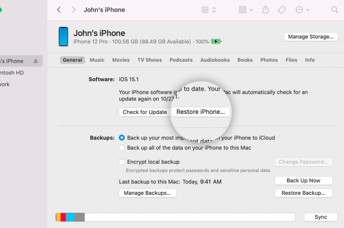344x228 pixels.
Task: Switch to the Books tab
Action: pos(245,60)
